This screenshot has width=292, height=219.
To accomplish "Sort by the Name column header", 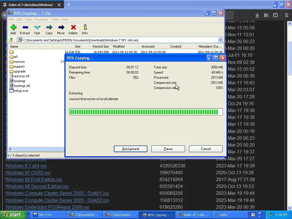I will click(31, 46).
